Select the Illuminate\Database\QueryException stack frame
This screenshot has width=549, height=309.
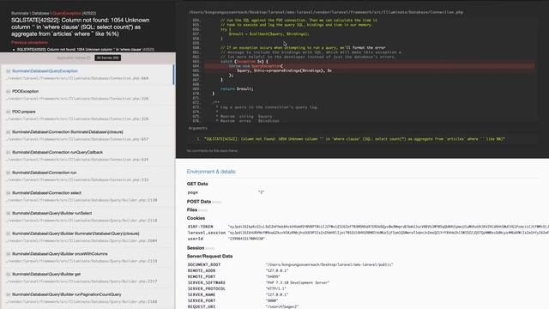[87, 75]
